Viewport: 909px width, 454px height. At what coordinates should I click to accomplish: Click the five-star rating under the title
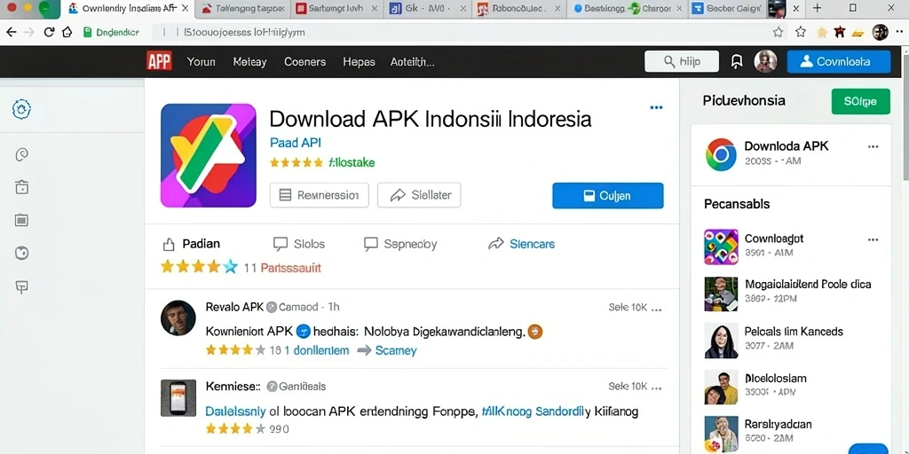tap(296, 163)
